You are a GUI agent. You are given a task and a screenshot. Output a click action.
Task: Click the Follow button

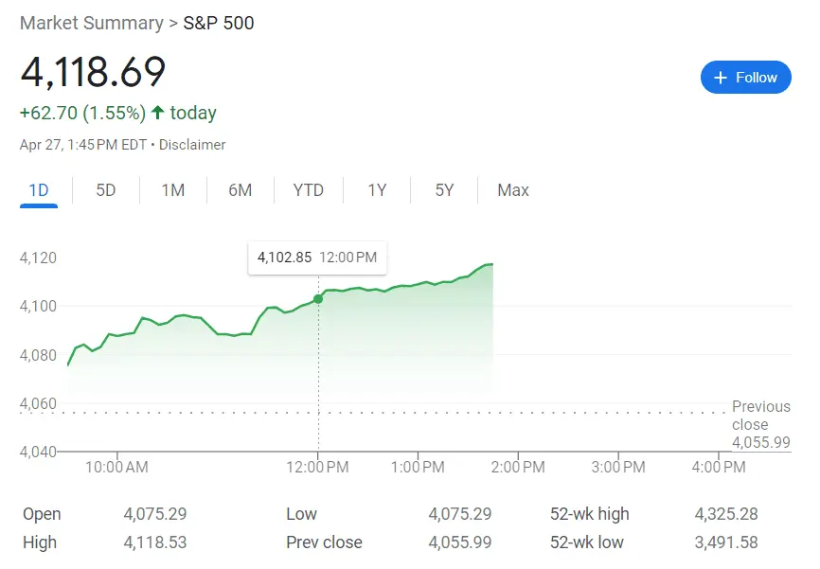coord(745,78)
